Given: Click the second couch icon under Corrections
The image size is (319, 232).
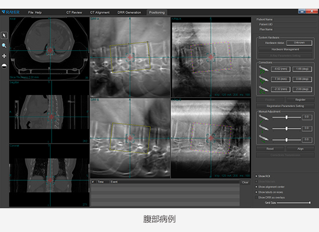Looking at the screenshot, I should [x=263, y=79].
